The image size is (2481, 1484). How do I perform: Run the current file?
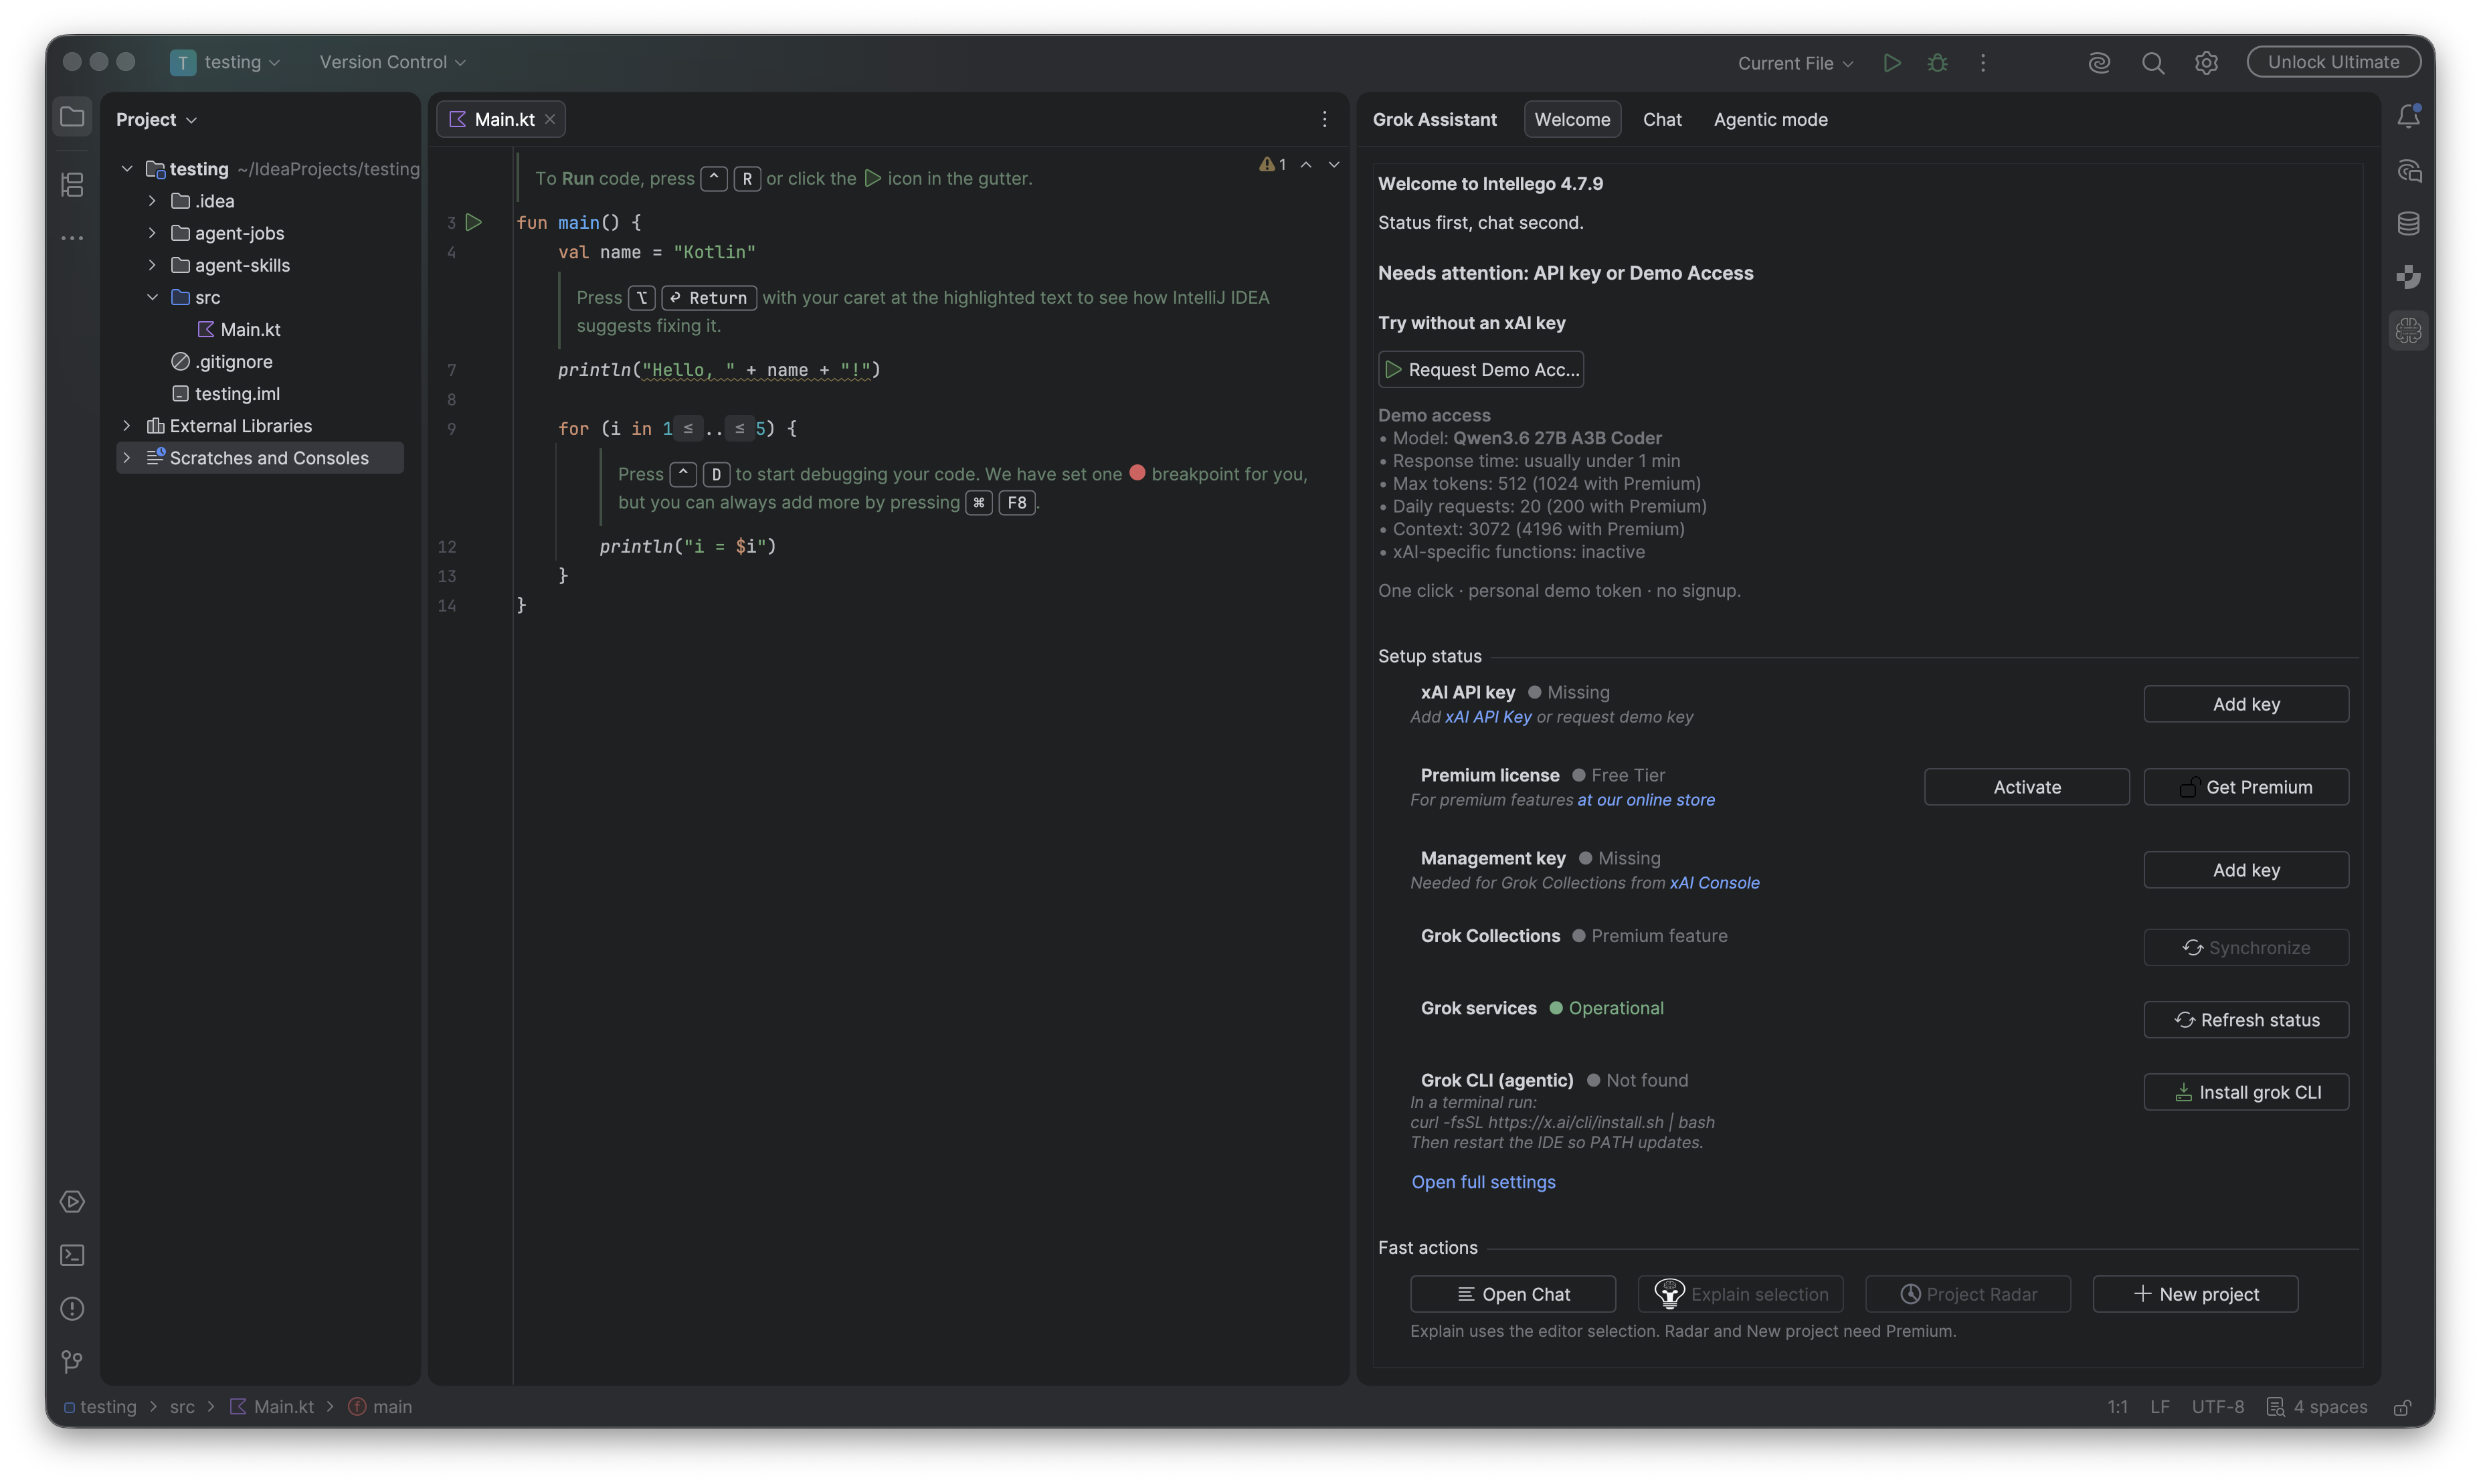tap(1891, 62)
